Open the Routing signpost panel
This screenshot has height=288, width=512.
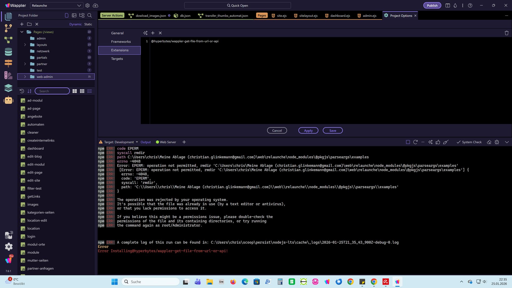[8, 63]
